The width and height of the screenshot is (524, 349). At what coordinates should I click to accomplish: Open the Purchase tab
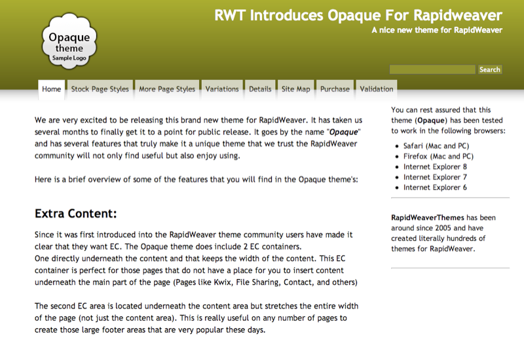pyautogui.click(x=335, y=89)
